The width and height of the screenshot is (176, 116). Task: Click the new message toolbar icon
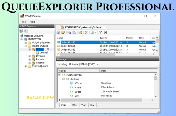pyautogui.click(x=58, y=32)
